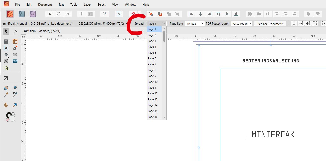The width and height of the screenshot is (326, 161).
Task: Select the Frame Text tool
Action: pos(6,41)
